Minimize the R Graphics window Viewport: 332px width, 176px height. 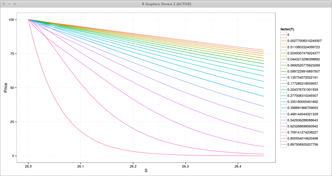coord(9,4)
